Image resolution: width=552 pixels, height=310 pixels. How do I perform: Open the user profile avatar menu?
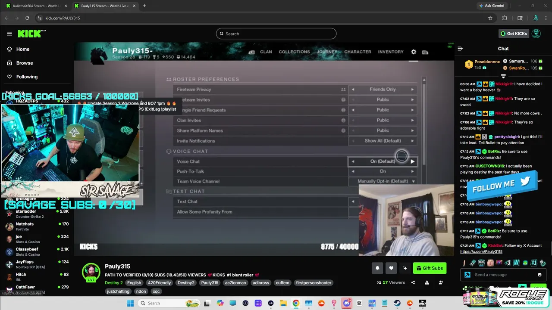coord(536,34)
